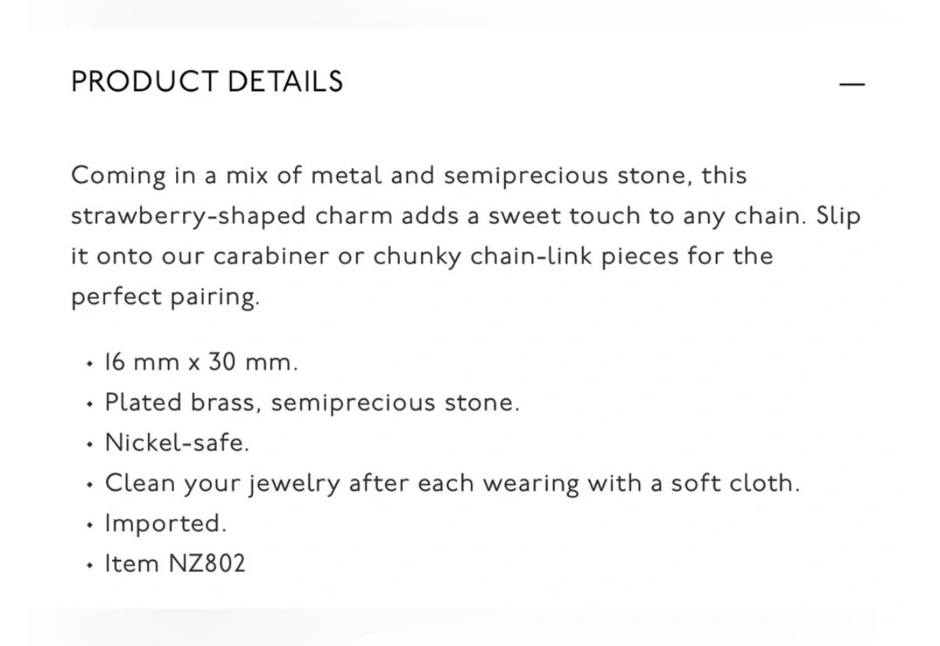The width and height of the screenshot is (940, 646).
Task: Click the bullet dot before "Nickel-safe"
Action: point(90,444)
